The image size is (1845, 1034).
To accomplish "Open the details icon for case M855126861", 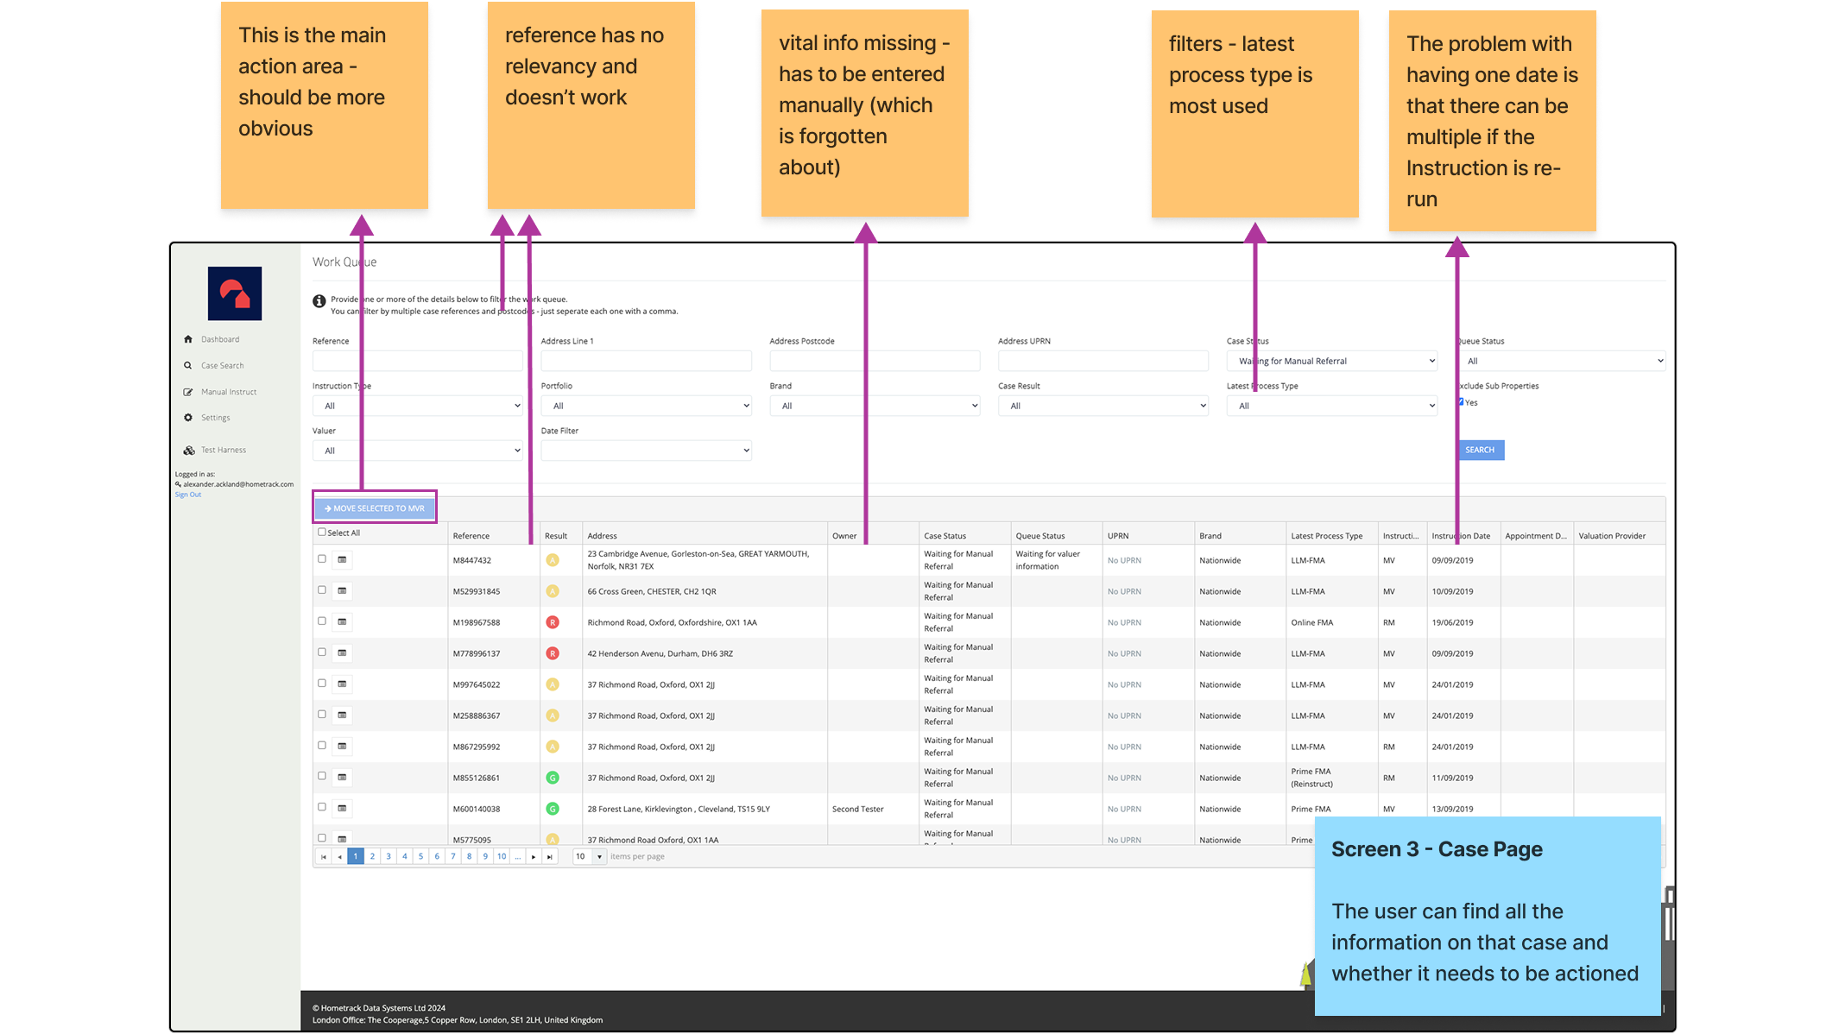I will (x=342, y=778).
